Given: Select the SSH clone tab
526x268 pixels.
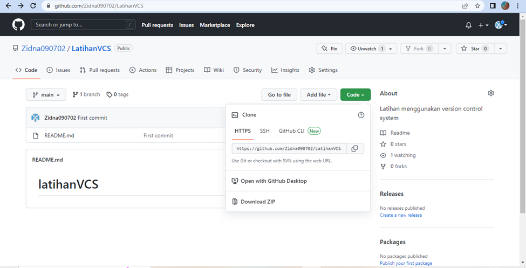Looking at the screenshot, I should pos(265,131).
